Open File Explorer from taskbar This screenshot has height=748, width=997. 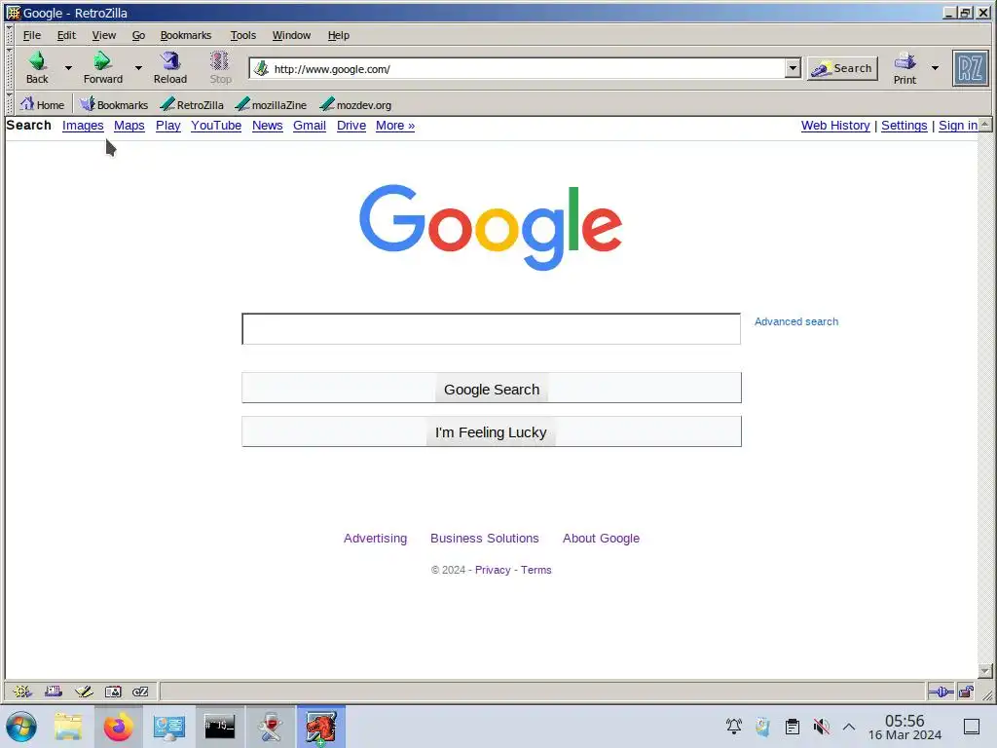(68, 727)
